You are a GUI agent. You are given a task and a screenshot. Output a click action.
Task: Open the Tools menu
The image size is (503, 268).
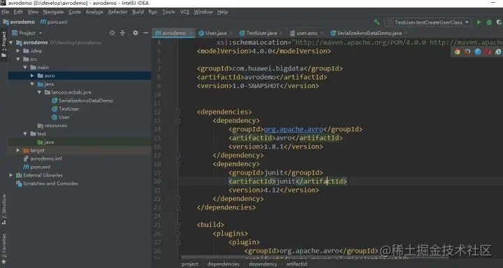tap(168, 12)
